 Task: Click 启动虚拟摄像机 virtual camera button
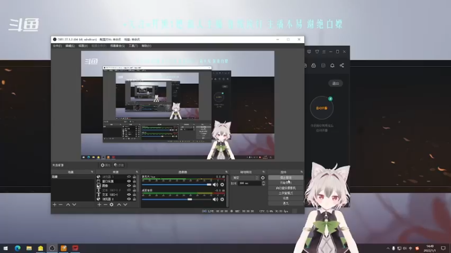[286, 188]
